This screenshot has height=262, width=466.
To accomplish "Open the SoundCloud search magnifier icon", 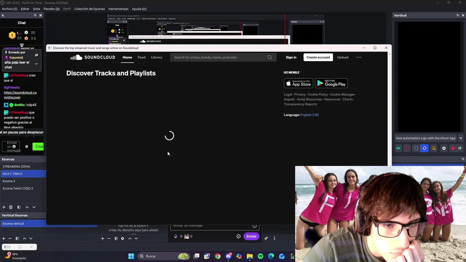I will 269,57.
